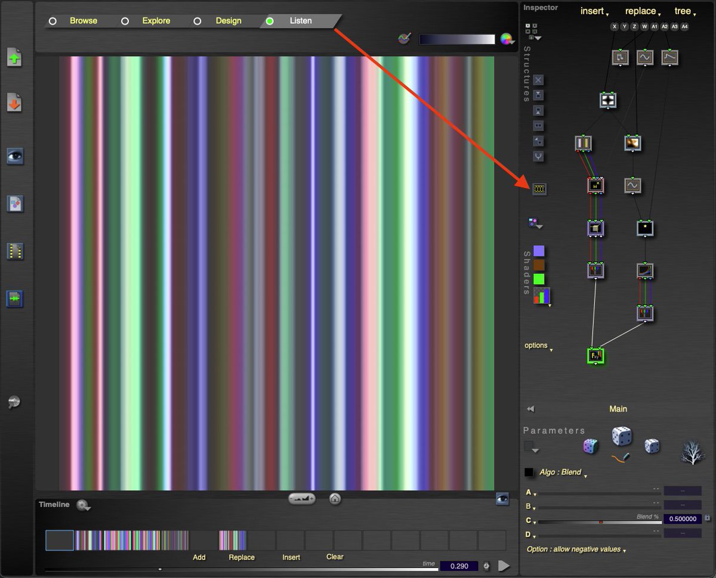Click the large center dice randomizer
This screenshot has width=716, height=578.
(x=622, y=436)
